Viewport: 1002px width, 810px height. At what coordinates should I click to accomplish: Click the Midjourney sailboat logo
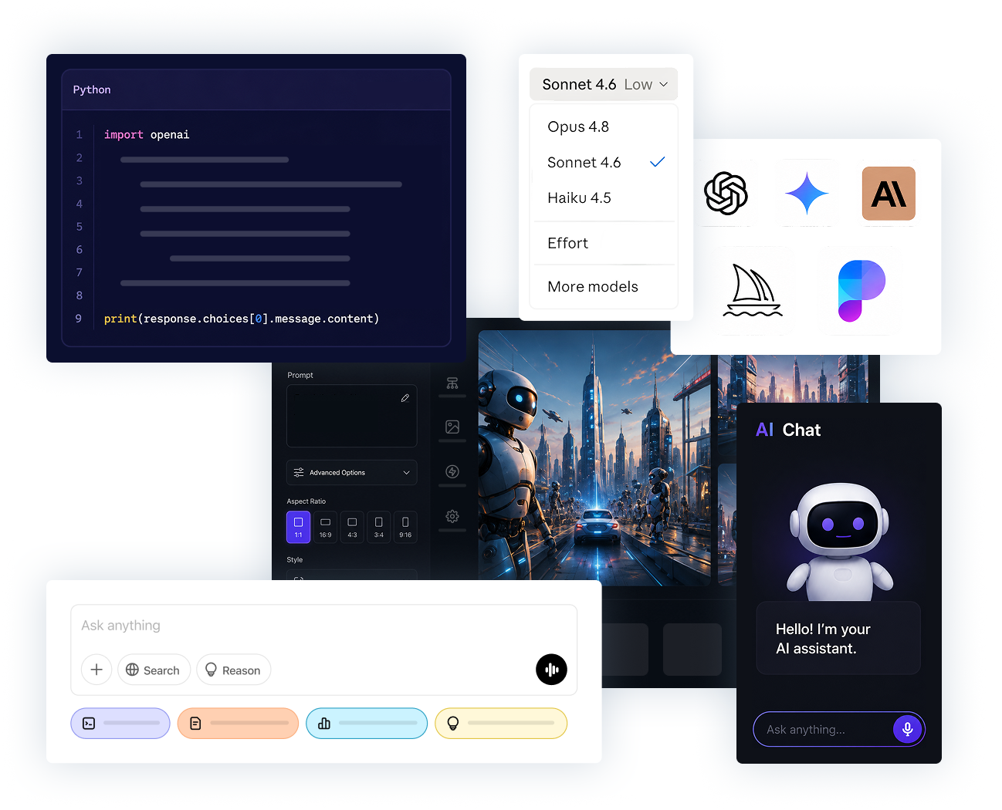pos(753,291)
